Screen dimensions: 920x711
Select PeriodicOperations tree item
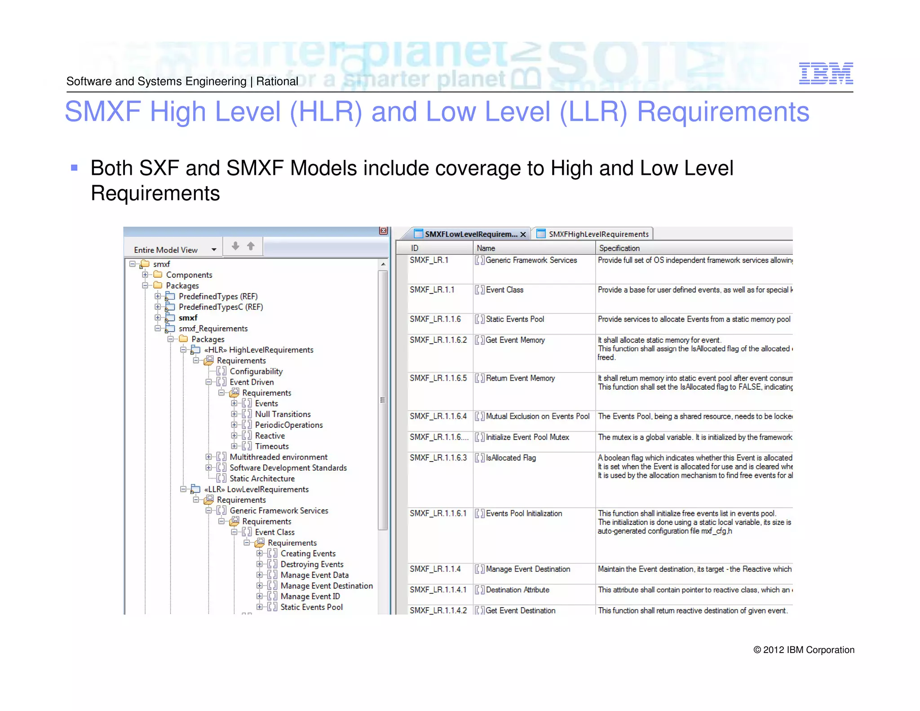pos(289,425)
